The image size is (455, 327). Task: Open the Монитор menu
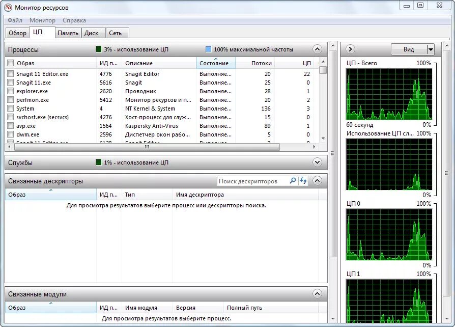(x=42, y=20)
